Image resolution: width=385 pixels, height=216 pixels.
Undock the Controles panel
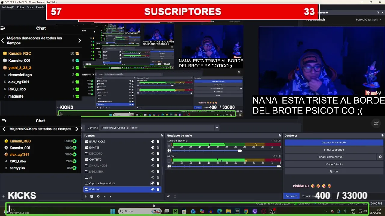pyautogui.click(x=382, y=136)
